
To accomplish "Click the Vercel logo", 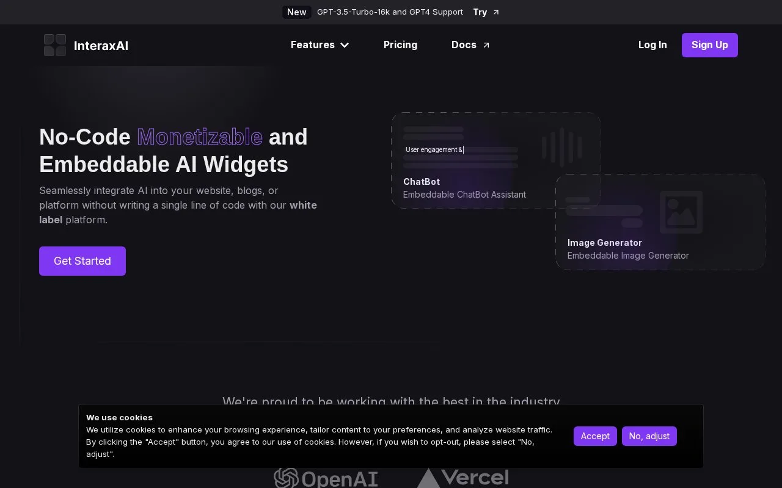I will click(462, 478).
